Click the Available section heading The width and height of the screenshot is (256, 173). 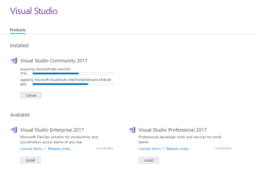click(x=20, y=115)
